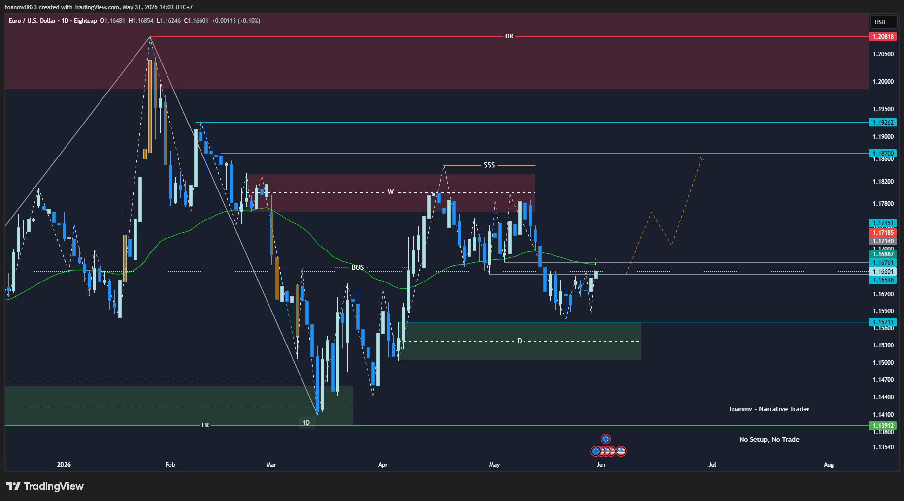Click the 1.20000 price scale value
Screen dimensions: 904x501
click(x=883, y=82)
